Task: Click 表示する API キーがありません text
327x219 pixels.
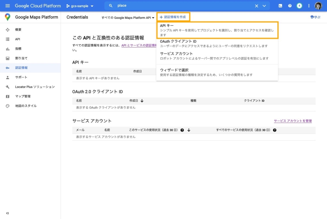Action: point(98,78)
